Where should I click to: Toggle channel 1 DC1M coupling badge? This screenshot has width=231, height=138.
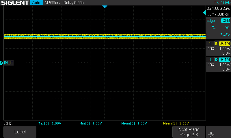(x=225, y=43)
